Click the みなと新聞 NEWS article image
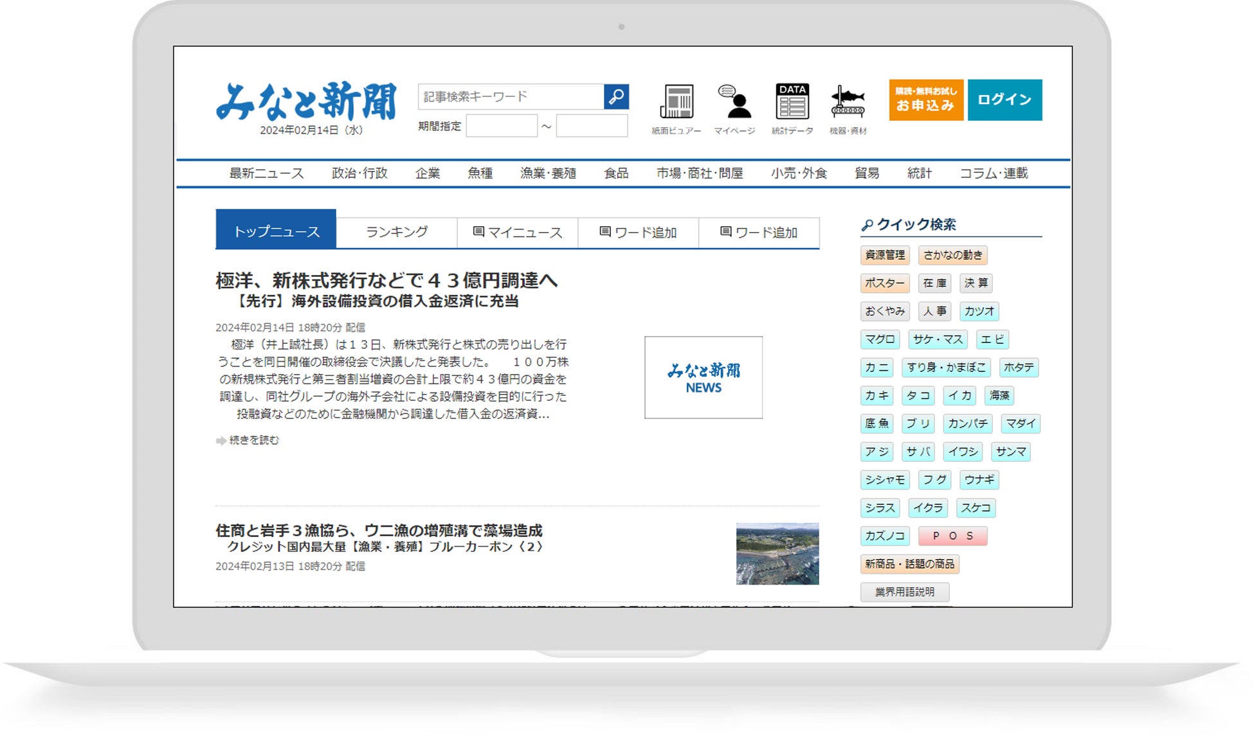This screenshot has height=735, width=1254. click(x=703, y=378)
